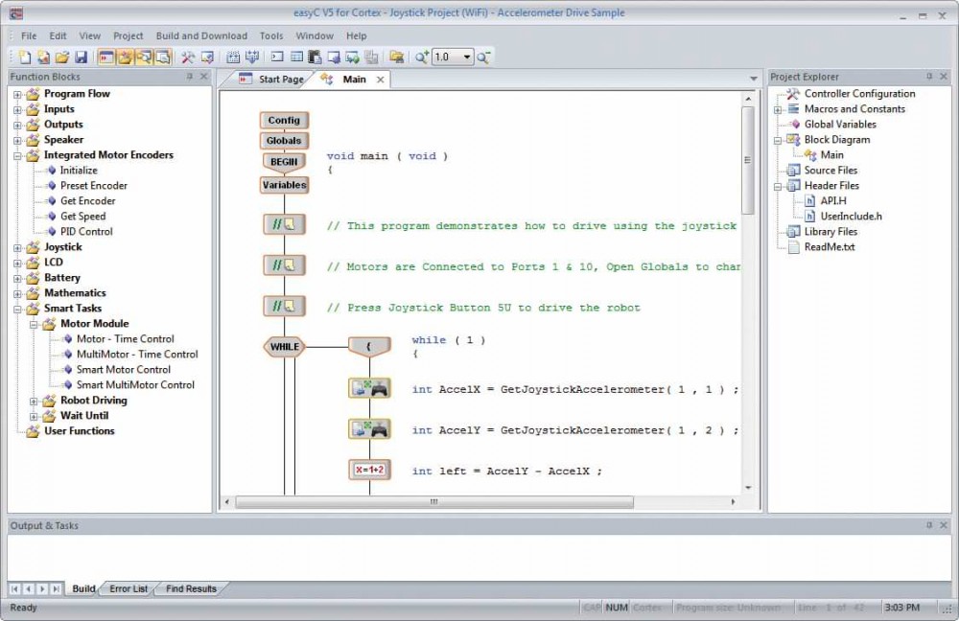This screenshot has height=621, width=959.
Task: Zoom in with the magnifier plus icon
Action: 421,57
